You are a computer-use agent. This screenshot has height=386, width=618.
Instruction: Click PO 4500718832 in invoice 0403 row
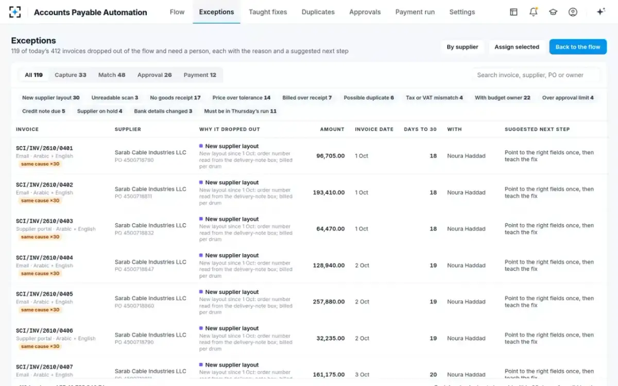[134, 233]
